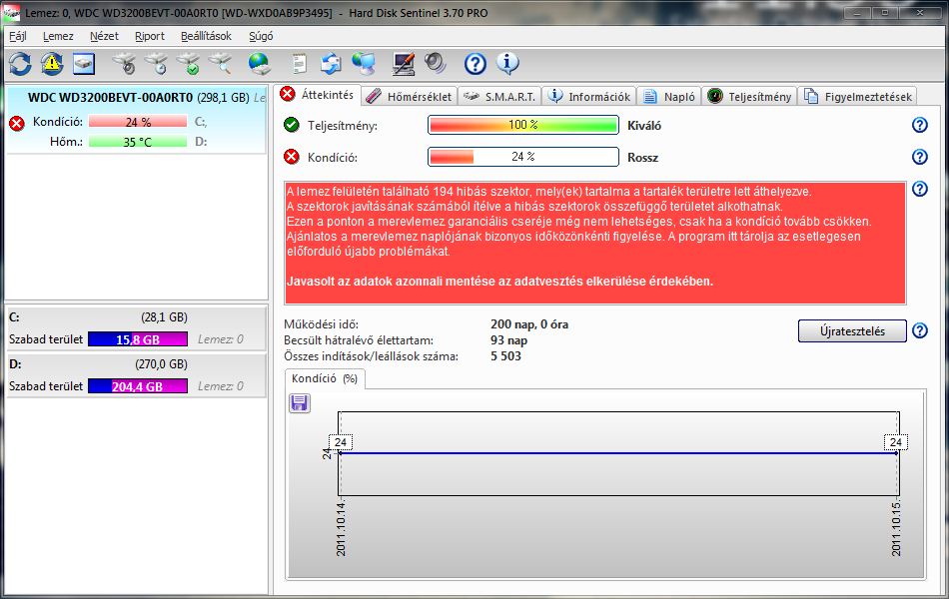Select the WDC WD3200BEVT-00A0RT0 disk entry
Image resolution: width=949 pixels, height=599 pixels.
click(136, 120)
